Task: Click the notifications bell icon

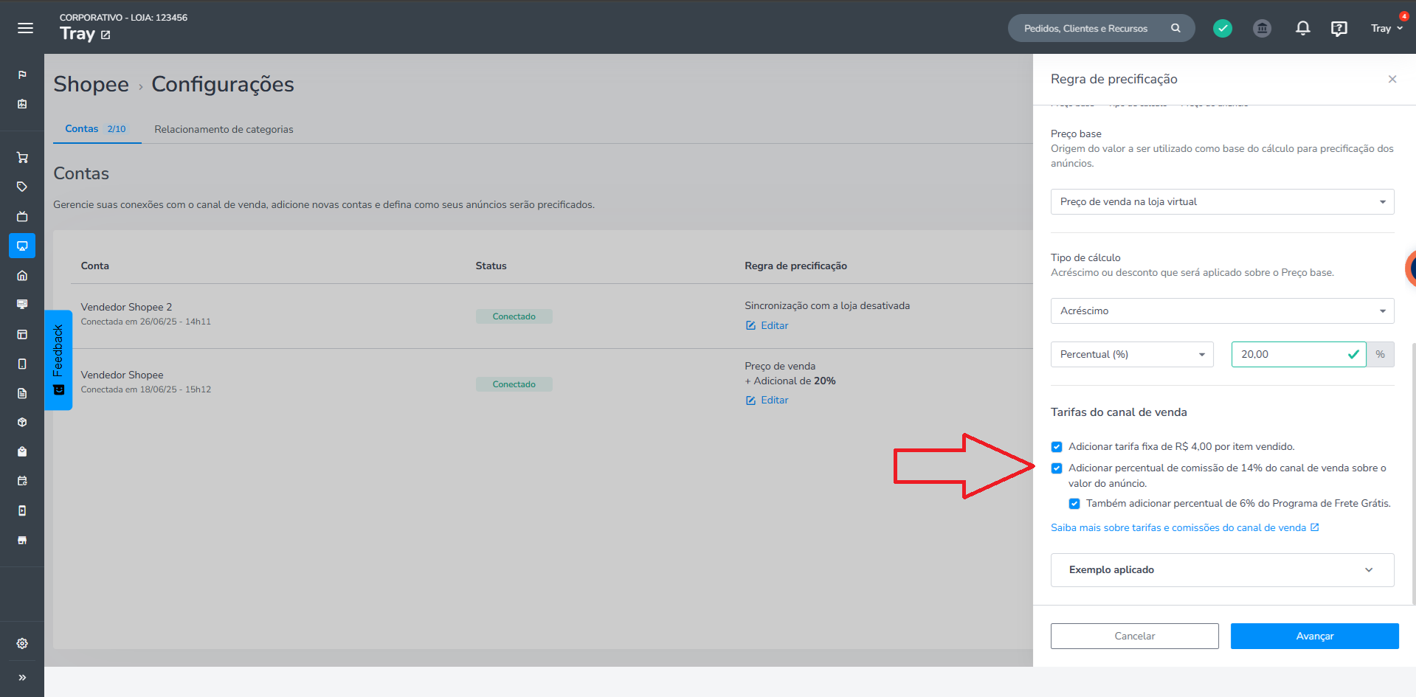Action: coord(1303,28)
